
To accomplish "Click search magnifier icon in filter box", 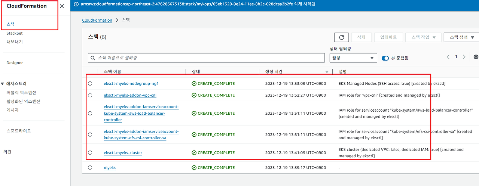I will click(93, 58).
